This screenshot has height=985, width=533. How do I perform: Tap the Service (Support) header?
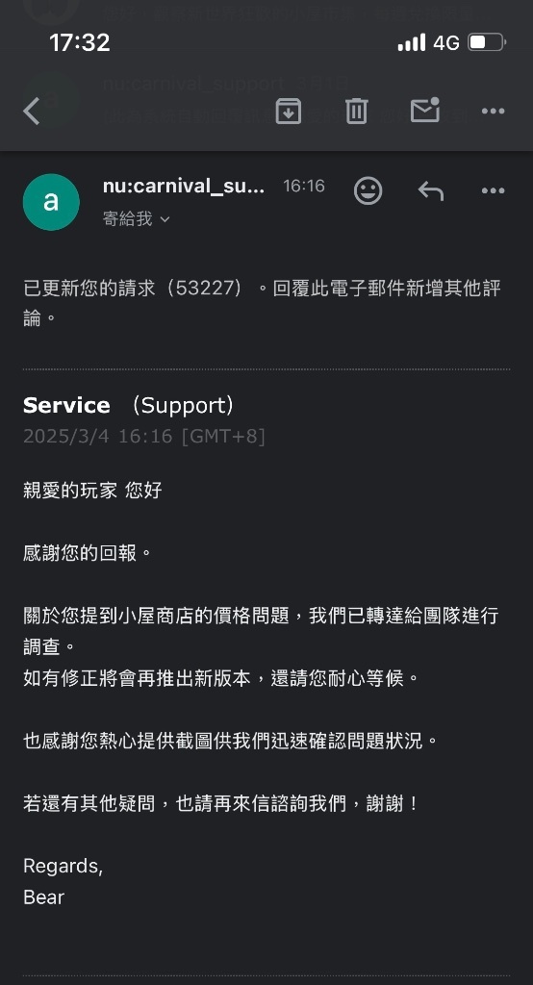tap(128, 405)
